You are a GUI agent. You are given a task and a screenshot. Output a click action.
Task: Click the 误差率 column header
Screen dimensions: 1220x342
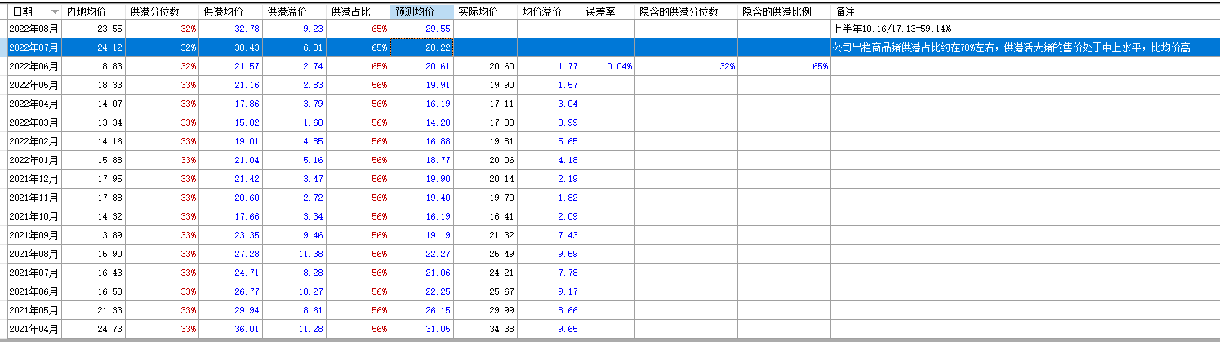coord(608,12)
